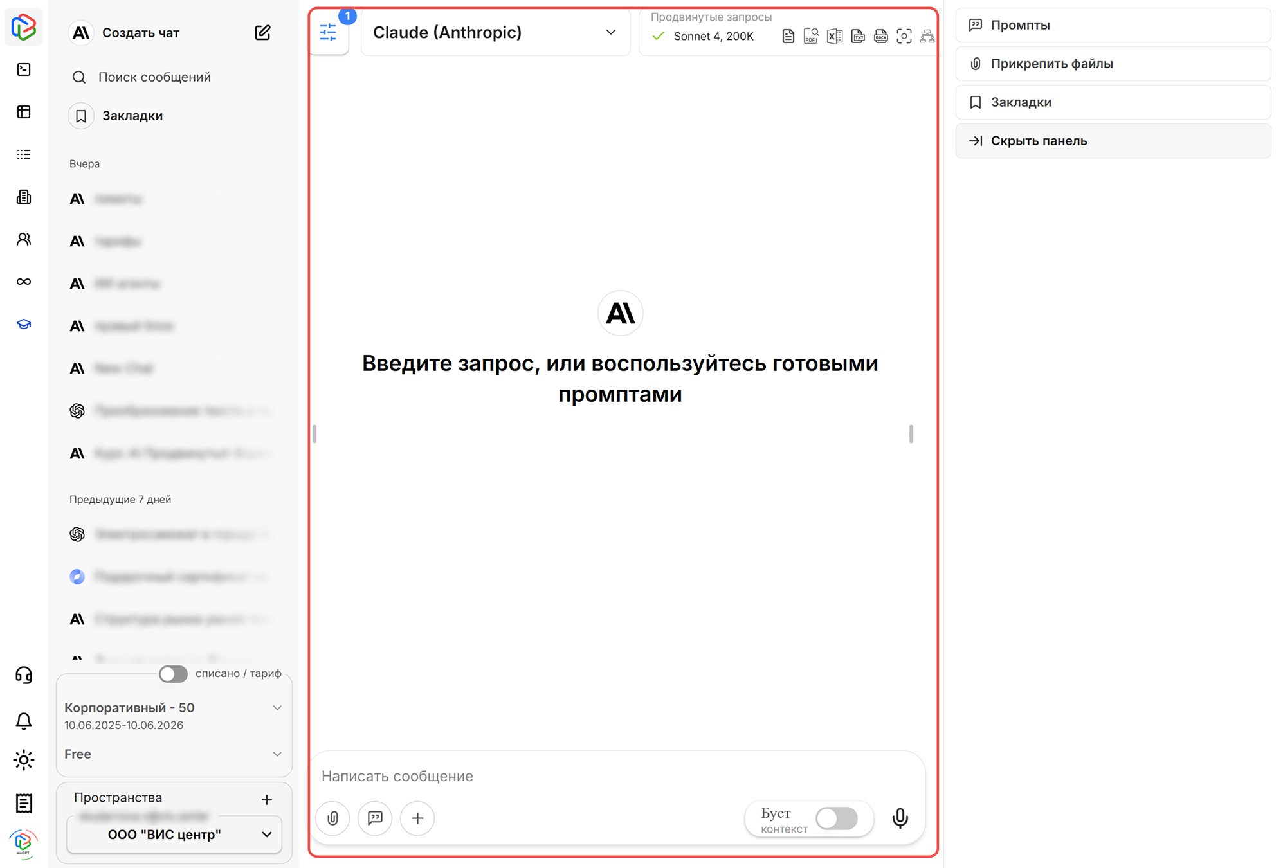Image resolution: width=1283 pixels, height=868 pixels.
Task: Open the users icon in left sidebar
Action: [x=24, y=239]
